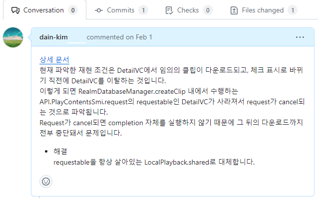This screenshot has height=198, width=318.
Task: Add a reaction with the smiley button
Action: 46,182
